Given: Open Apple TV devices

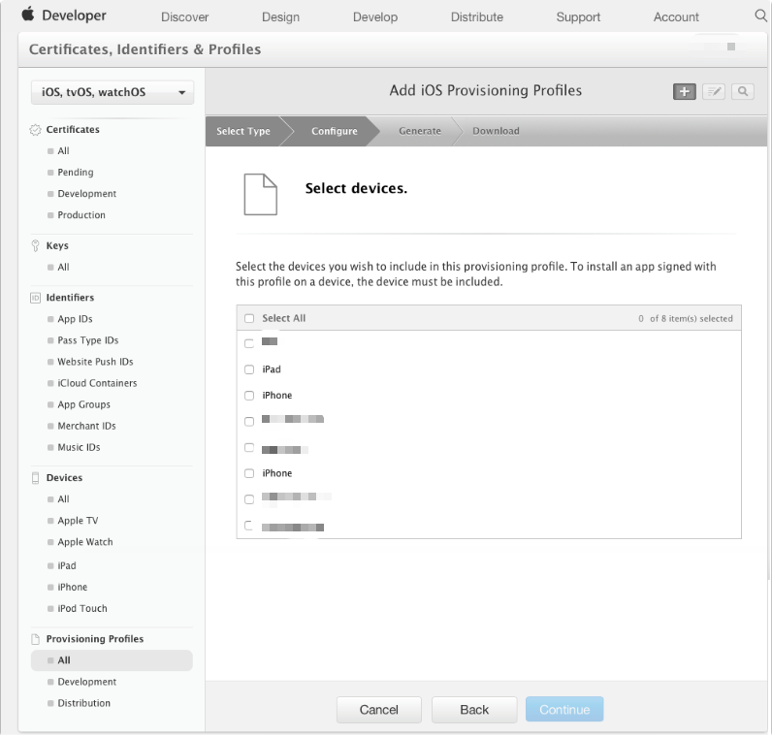Looking at the screenshot, I should (x=78, y=521).
